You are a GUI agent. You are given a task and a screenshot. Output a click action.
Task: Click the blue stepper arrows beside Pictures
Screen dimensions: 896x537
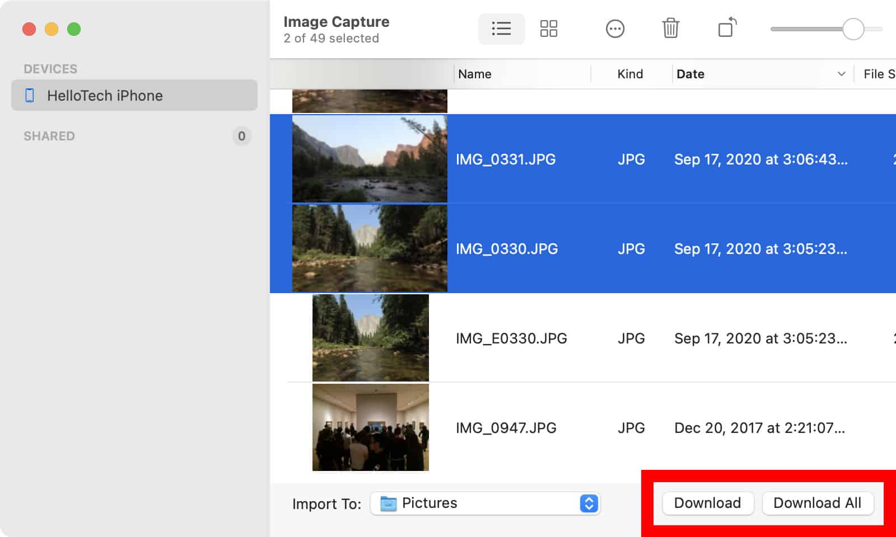589,503
